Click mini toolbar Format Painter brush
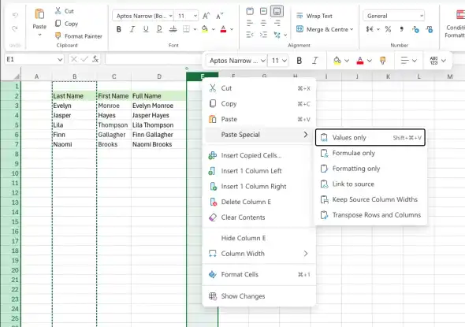The image size is (465, 327). coord(383,61)
